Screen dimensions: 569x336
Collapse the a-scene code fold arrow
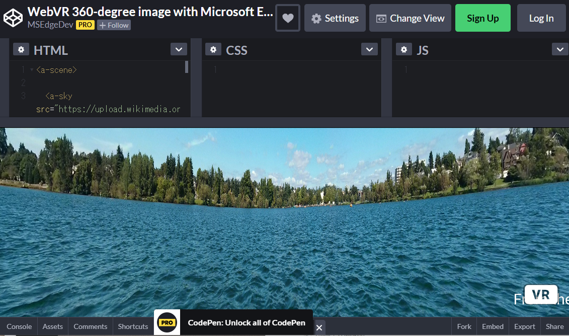click(32, 70)
